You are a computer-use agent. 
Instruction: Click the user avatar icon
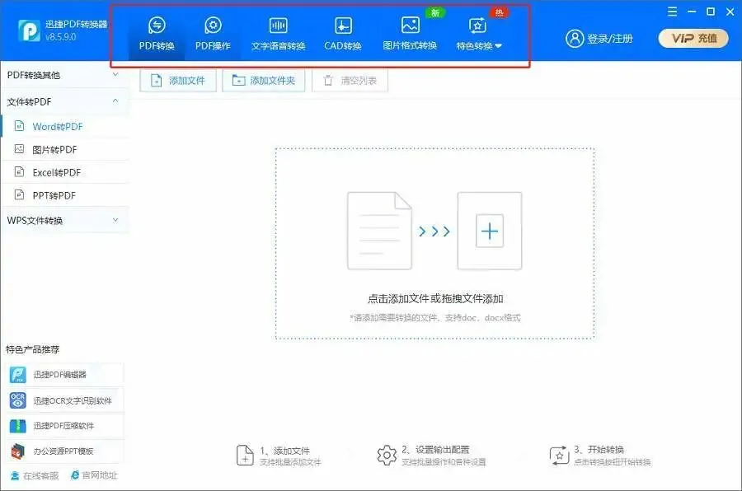pos(575,39)
